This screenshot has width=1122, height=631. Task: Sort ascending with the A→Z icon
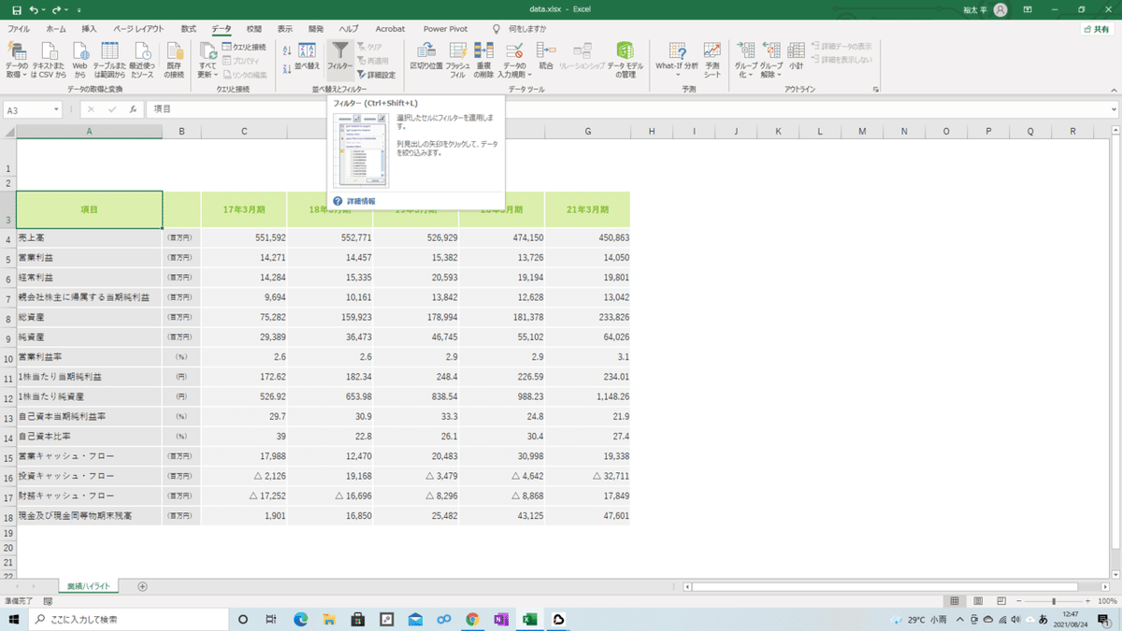287,49
